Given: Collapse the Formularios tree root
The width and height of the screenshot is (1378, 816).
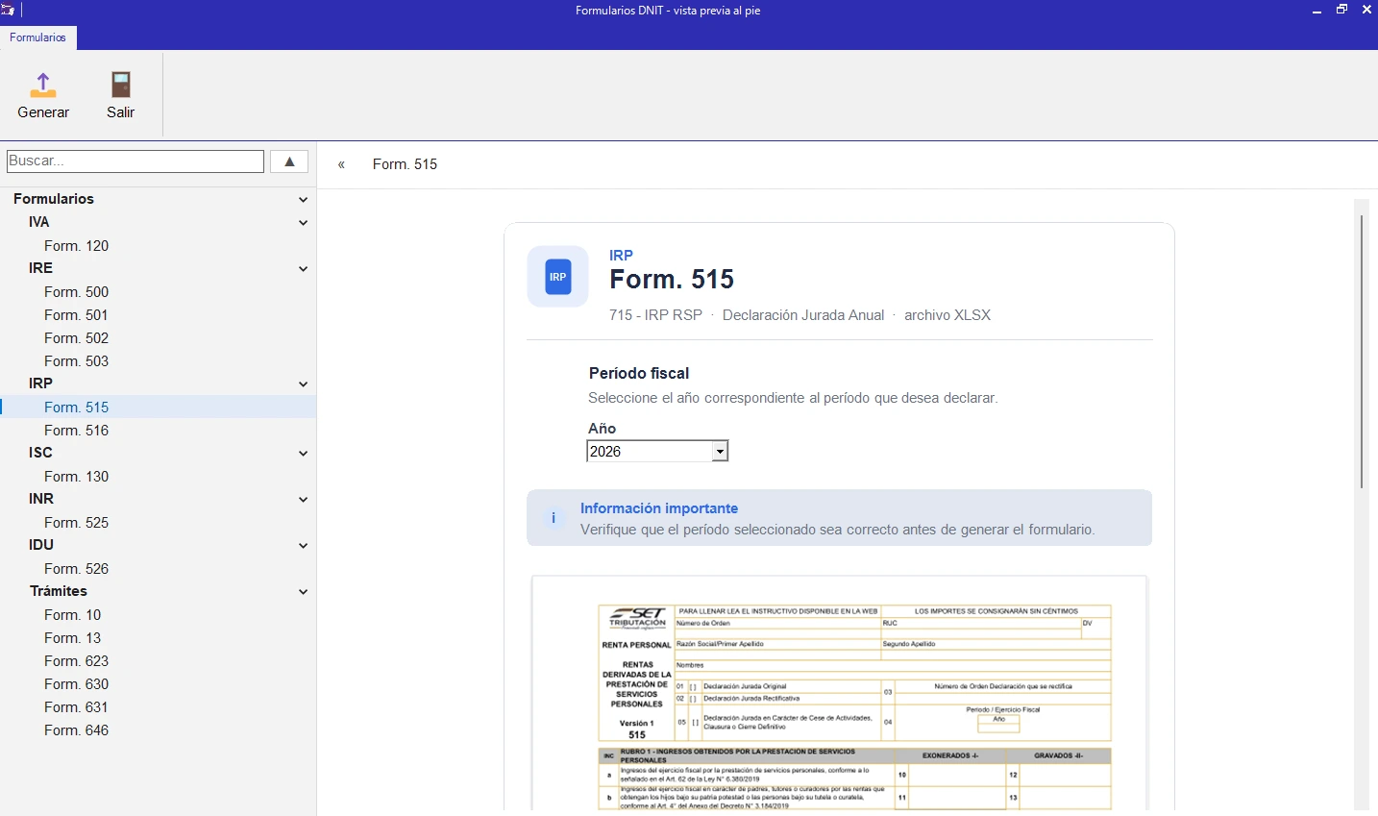Looking at the screenshot, I should click(303, 200).
